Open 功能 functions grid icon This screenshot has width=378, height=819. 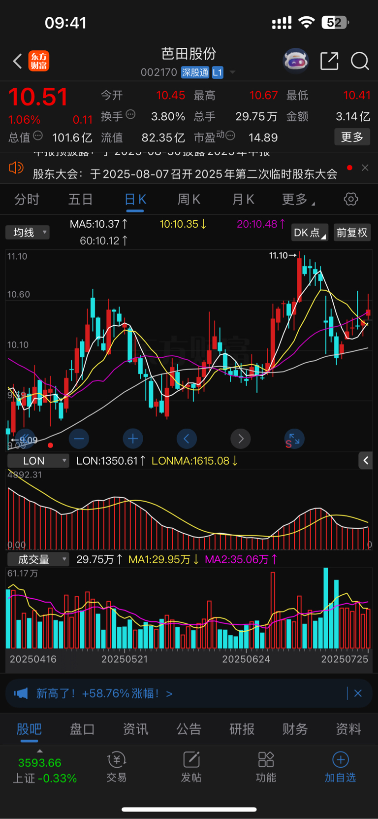click(x=266, y=767)
